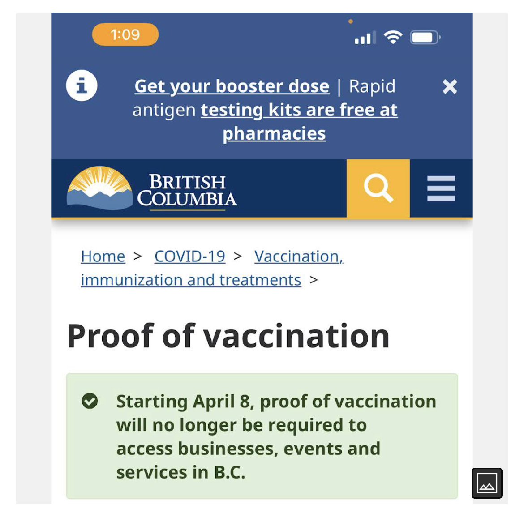The width and height of the screenshot is (524, 513).
Task: Go to the Home breadcrumb
Action: (103, 256)
